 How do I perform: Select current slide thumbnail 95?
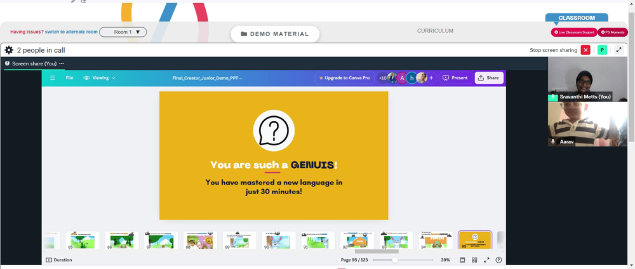(475, 240)
